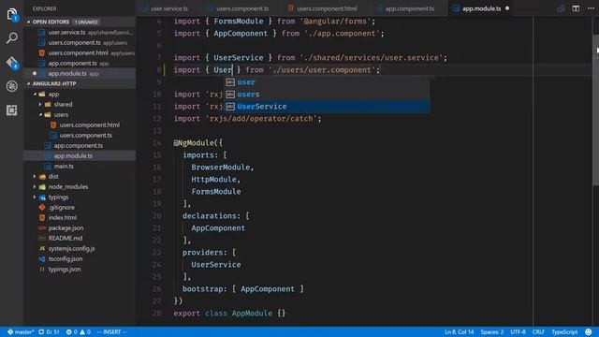
Task: Expand the node_modules folder
Action: click(x=35, y=187)
